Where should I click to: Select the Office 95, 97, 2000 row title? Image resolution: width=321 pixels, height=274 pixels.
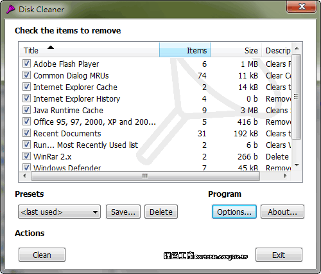(94, 122)
